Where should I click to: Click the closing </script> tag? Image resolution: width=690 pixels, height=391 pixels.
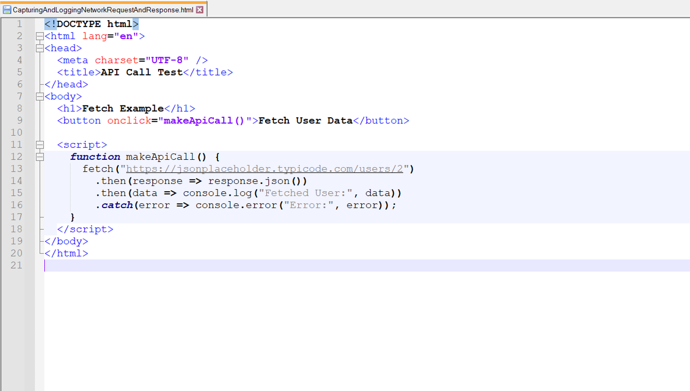tap(85, 229)
